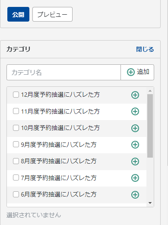This screenshot has height=225, width=168.
Task: Check the 12月度予約抽選にハズレた方 checkbox
Action: [16, 95]
